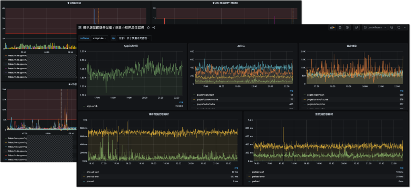Toggle the appLaunch legend series

[x=92, y=106]
